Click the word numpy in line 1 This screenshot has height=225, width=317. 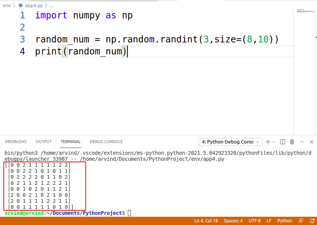pos(86,15)
